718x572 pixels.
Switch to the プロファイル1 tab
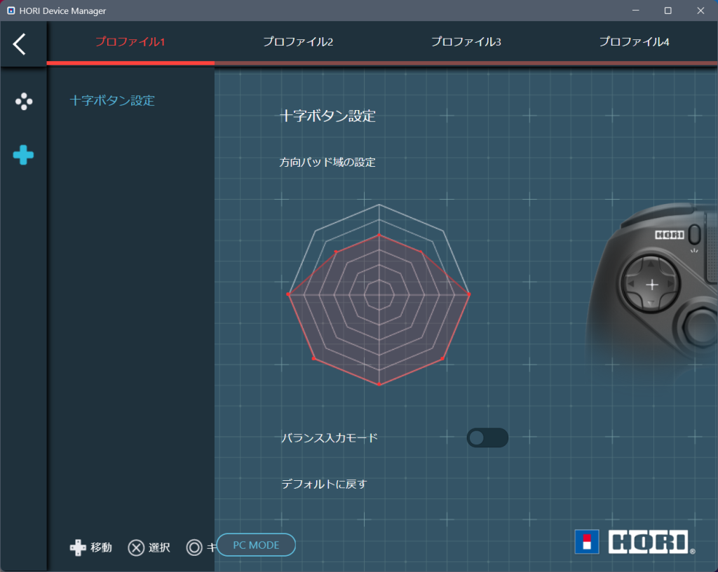point(130,42)
